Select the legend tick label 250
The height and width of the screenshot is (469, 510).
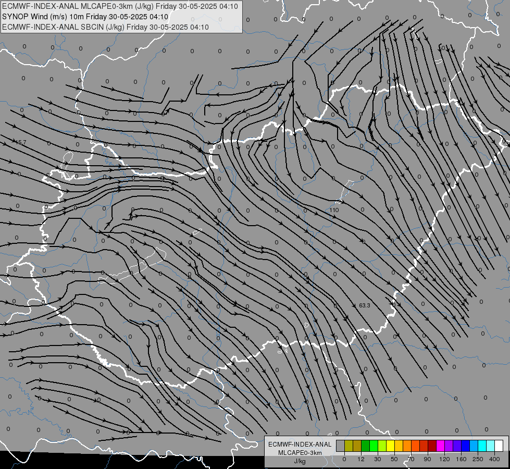tap(478, 459)
